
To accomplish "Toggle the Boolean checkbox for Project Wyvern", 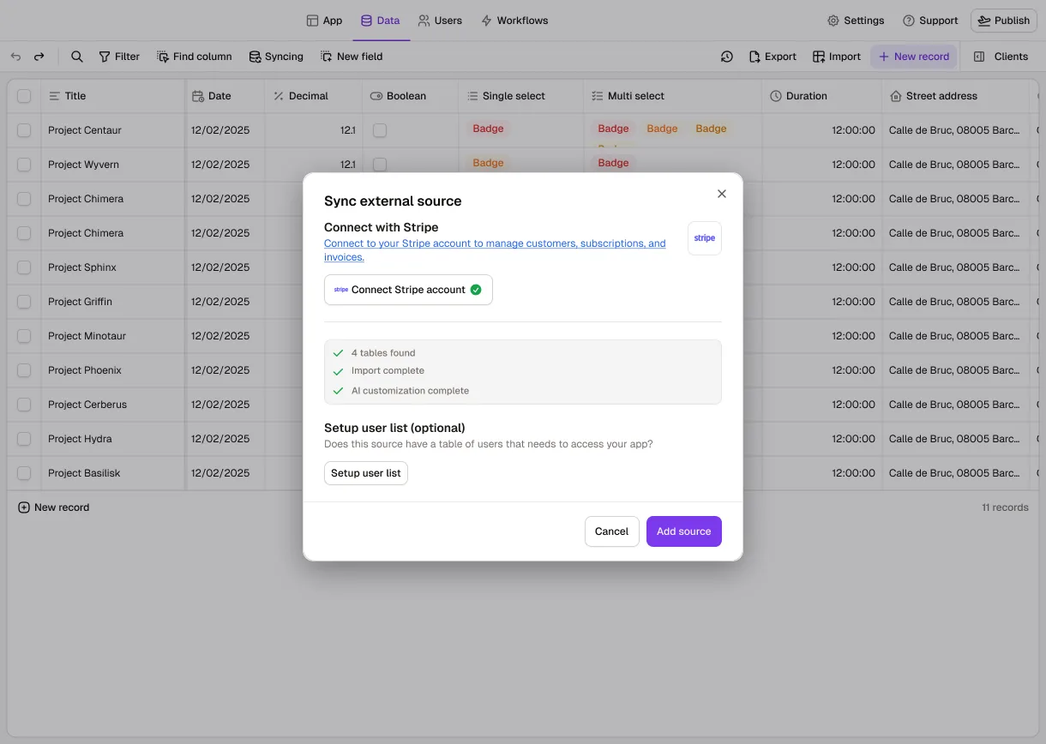I will click(380, 165).
